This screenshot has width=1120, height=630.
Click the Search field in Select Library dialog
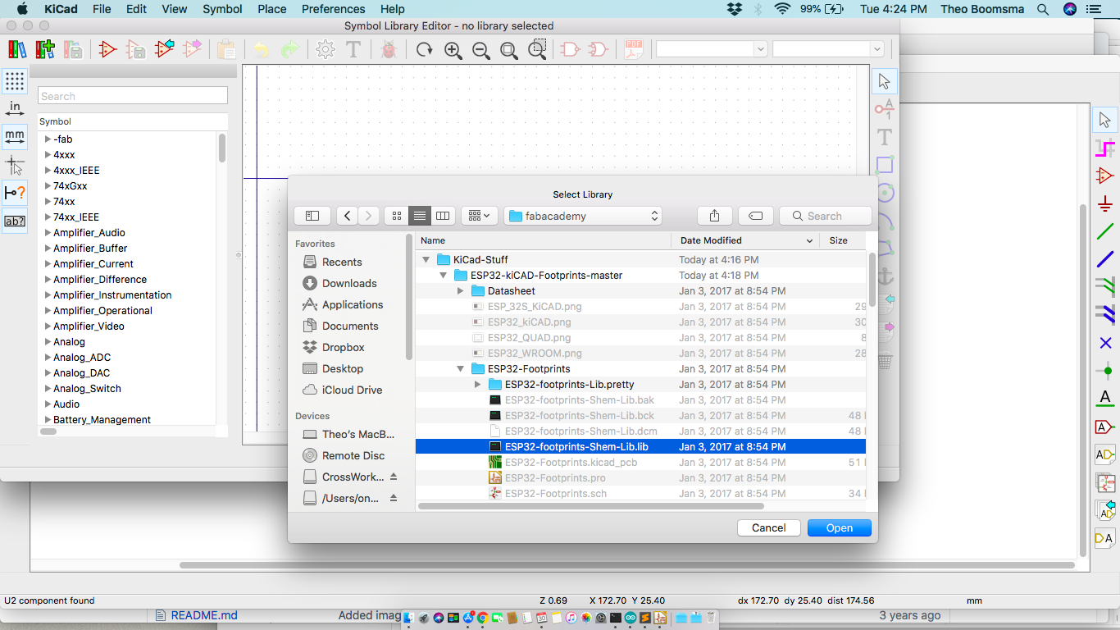click(826, 216)
